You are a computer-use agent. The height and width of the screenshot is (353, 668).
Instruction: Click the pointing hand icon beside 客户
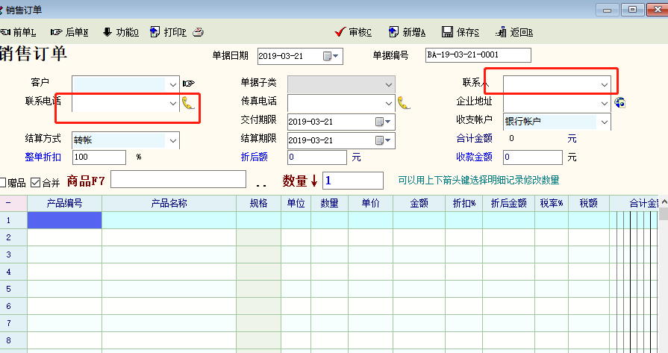point(188,84)
